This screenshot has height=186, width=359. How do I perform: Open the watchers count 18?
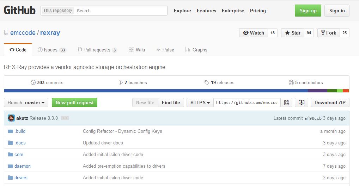273,33
